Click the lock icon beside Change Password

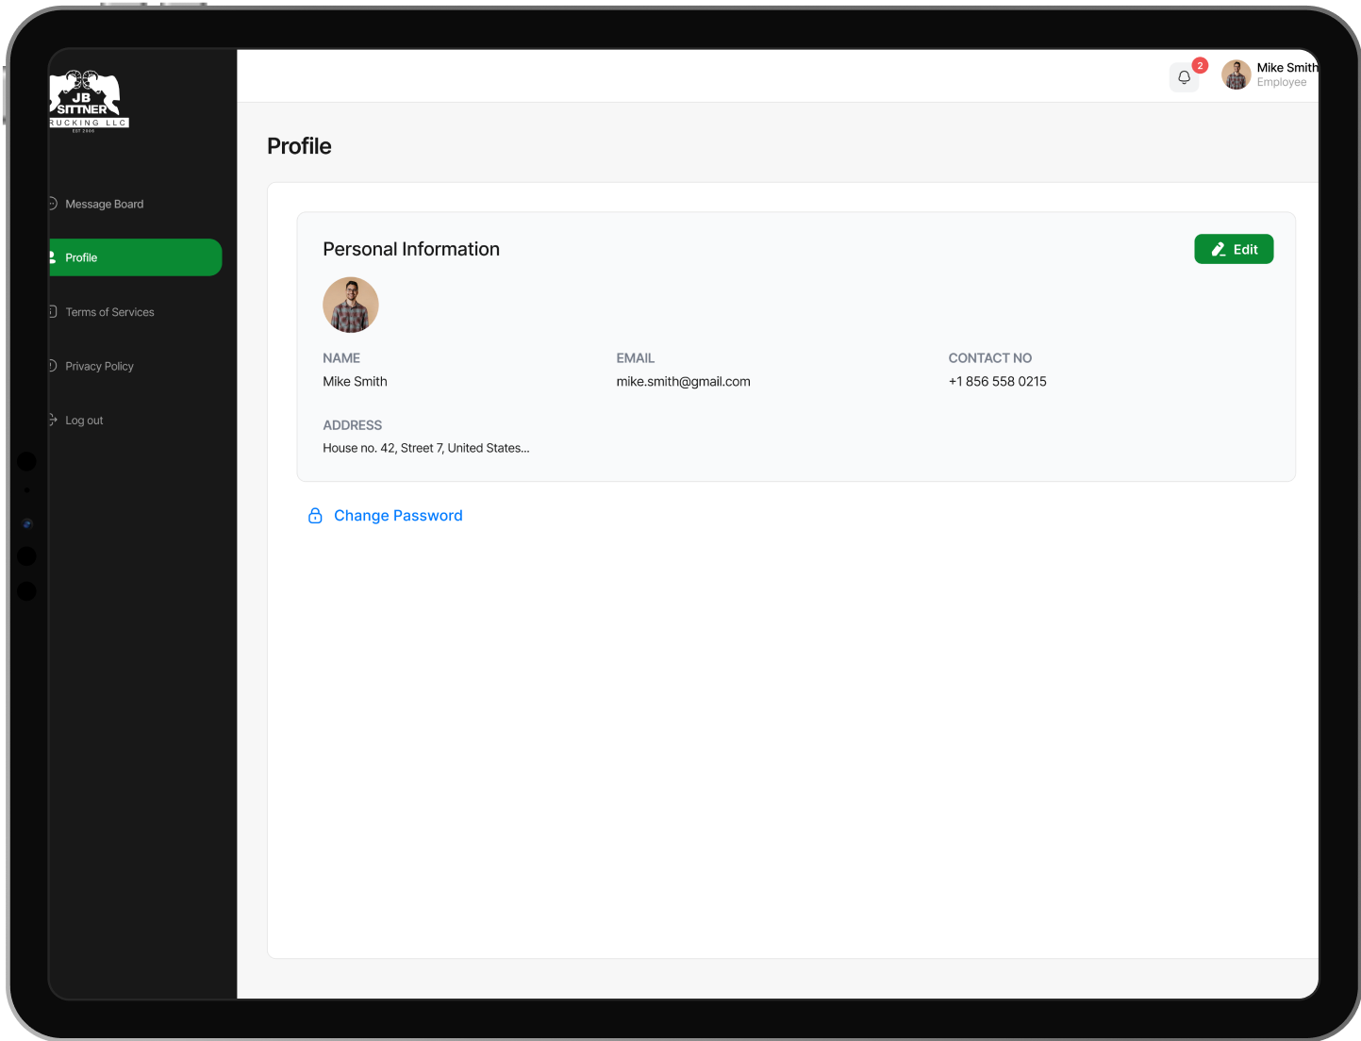(x=315, y=516)
